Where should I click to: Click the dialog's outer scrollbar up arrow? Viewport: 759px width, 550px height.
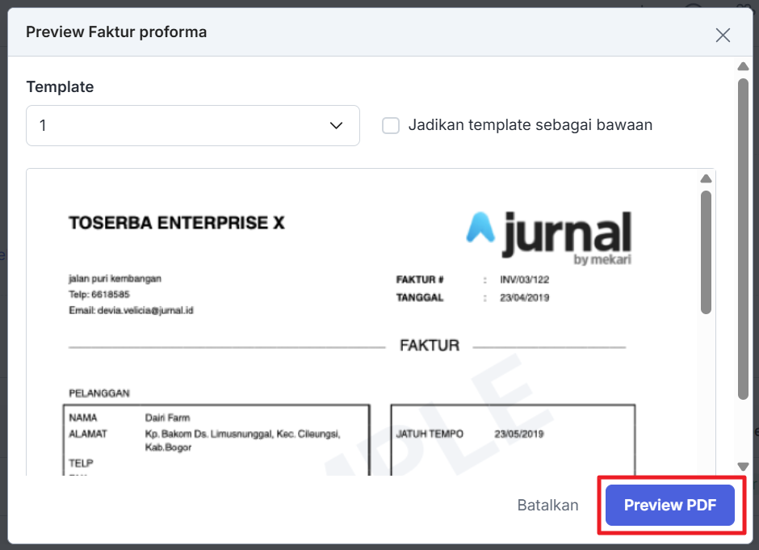(x=743, y=66)
